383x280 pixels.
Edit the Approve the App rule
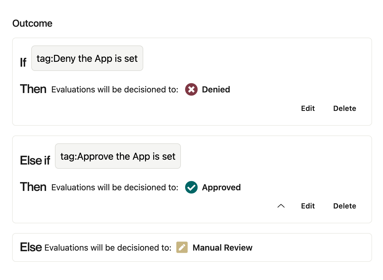tap(308, 206)
